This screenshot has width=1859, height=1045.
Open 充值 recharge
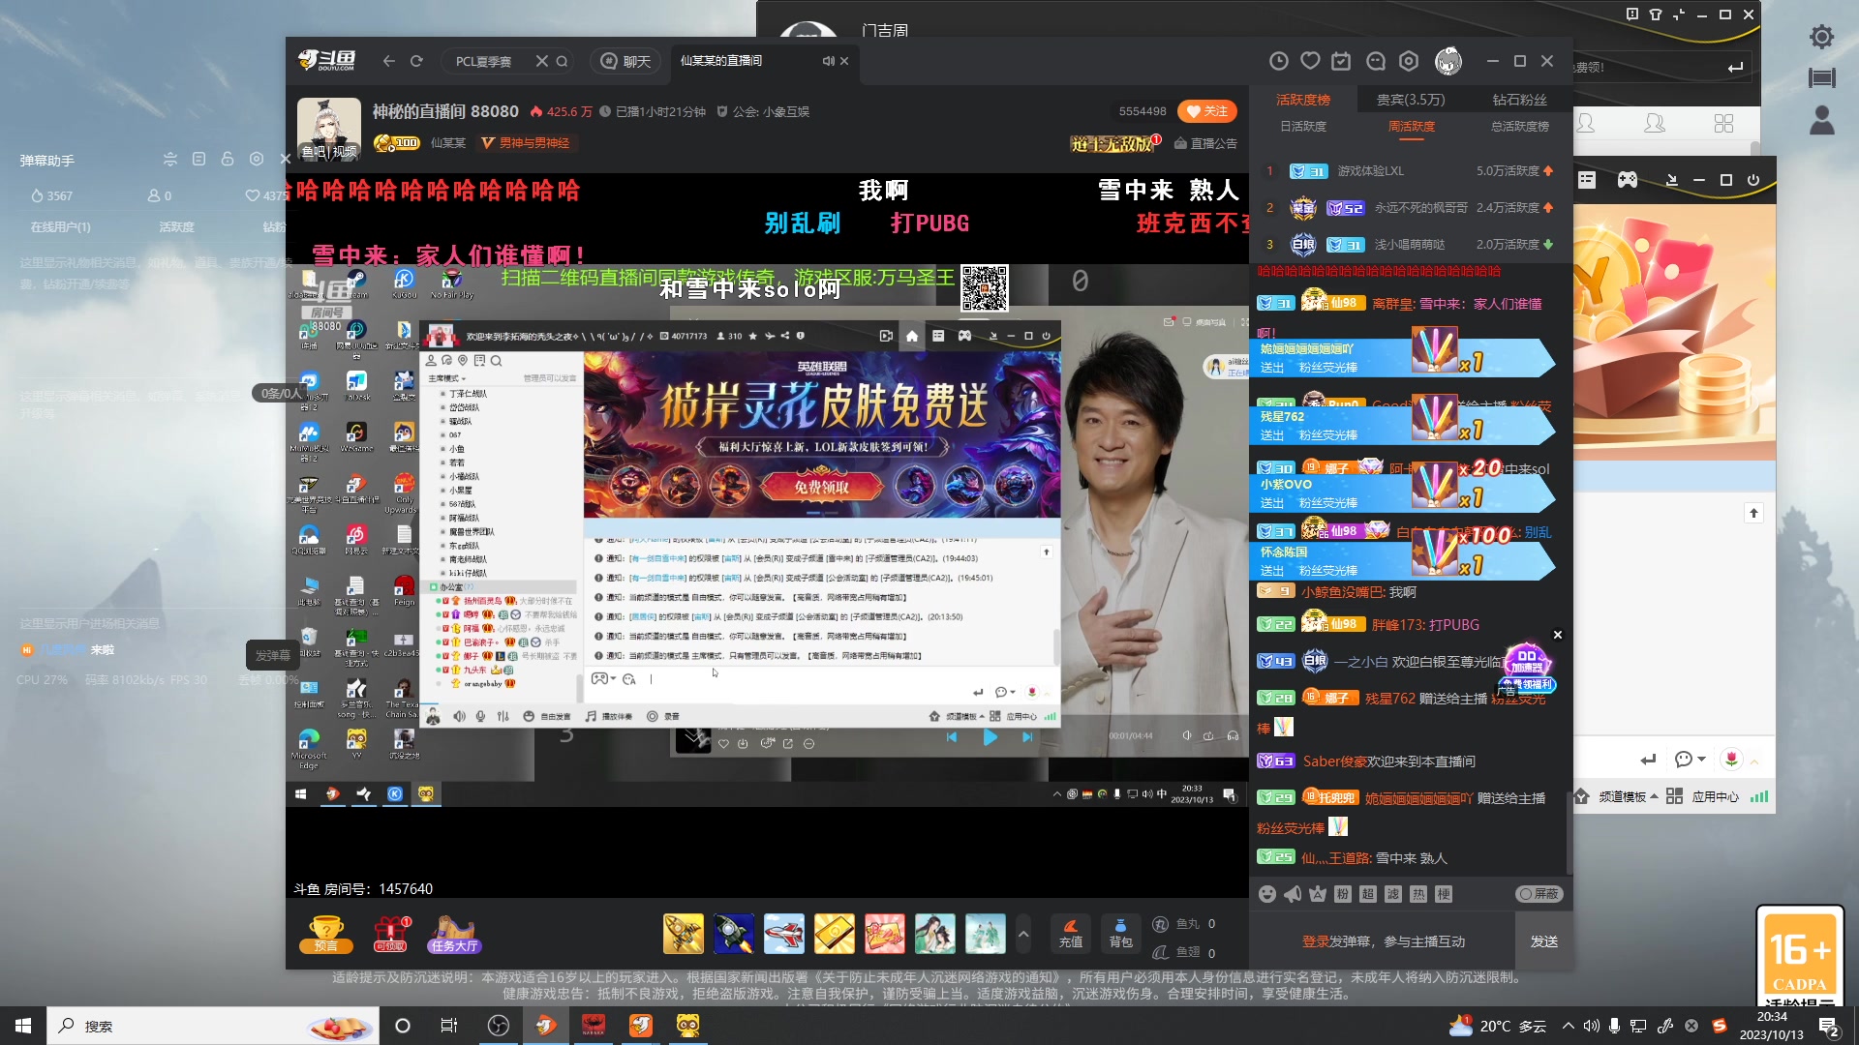point(1071,934)
